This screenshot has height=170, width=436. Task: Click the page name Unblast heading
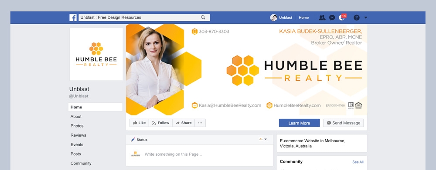[x=79, y=89]
